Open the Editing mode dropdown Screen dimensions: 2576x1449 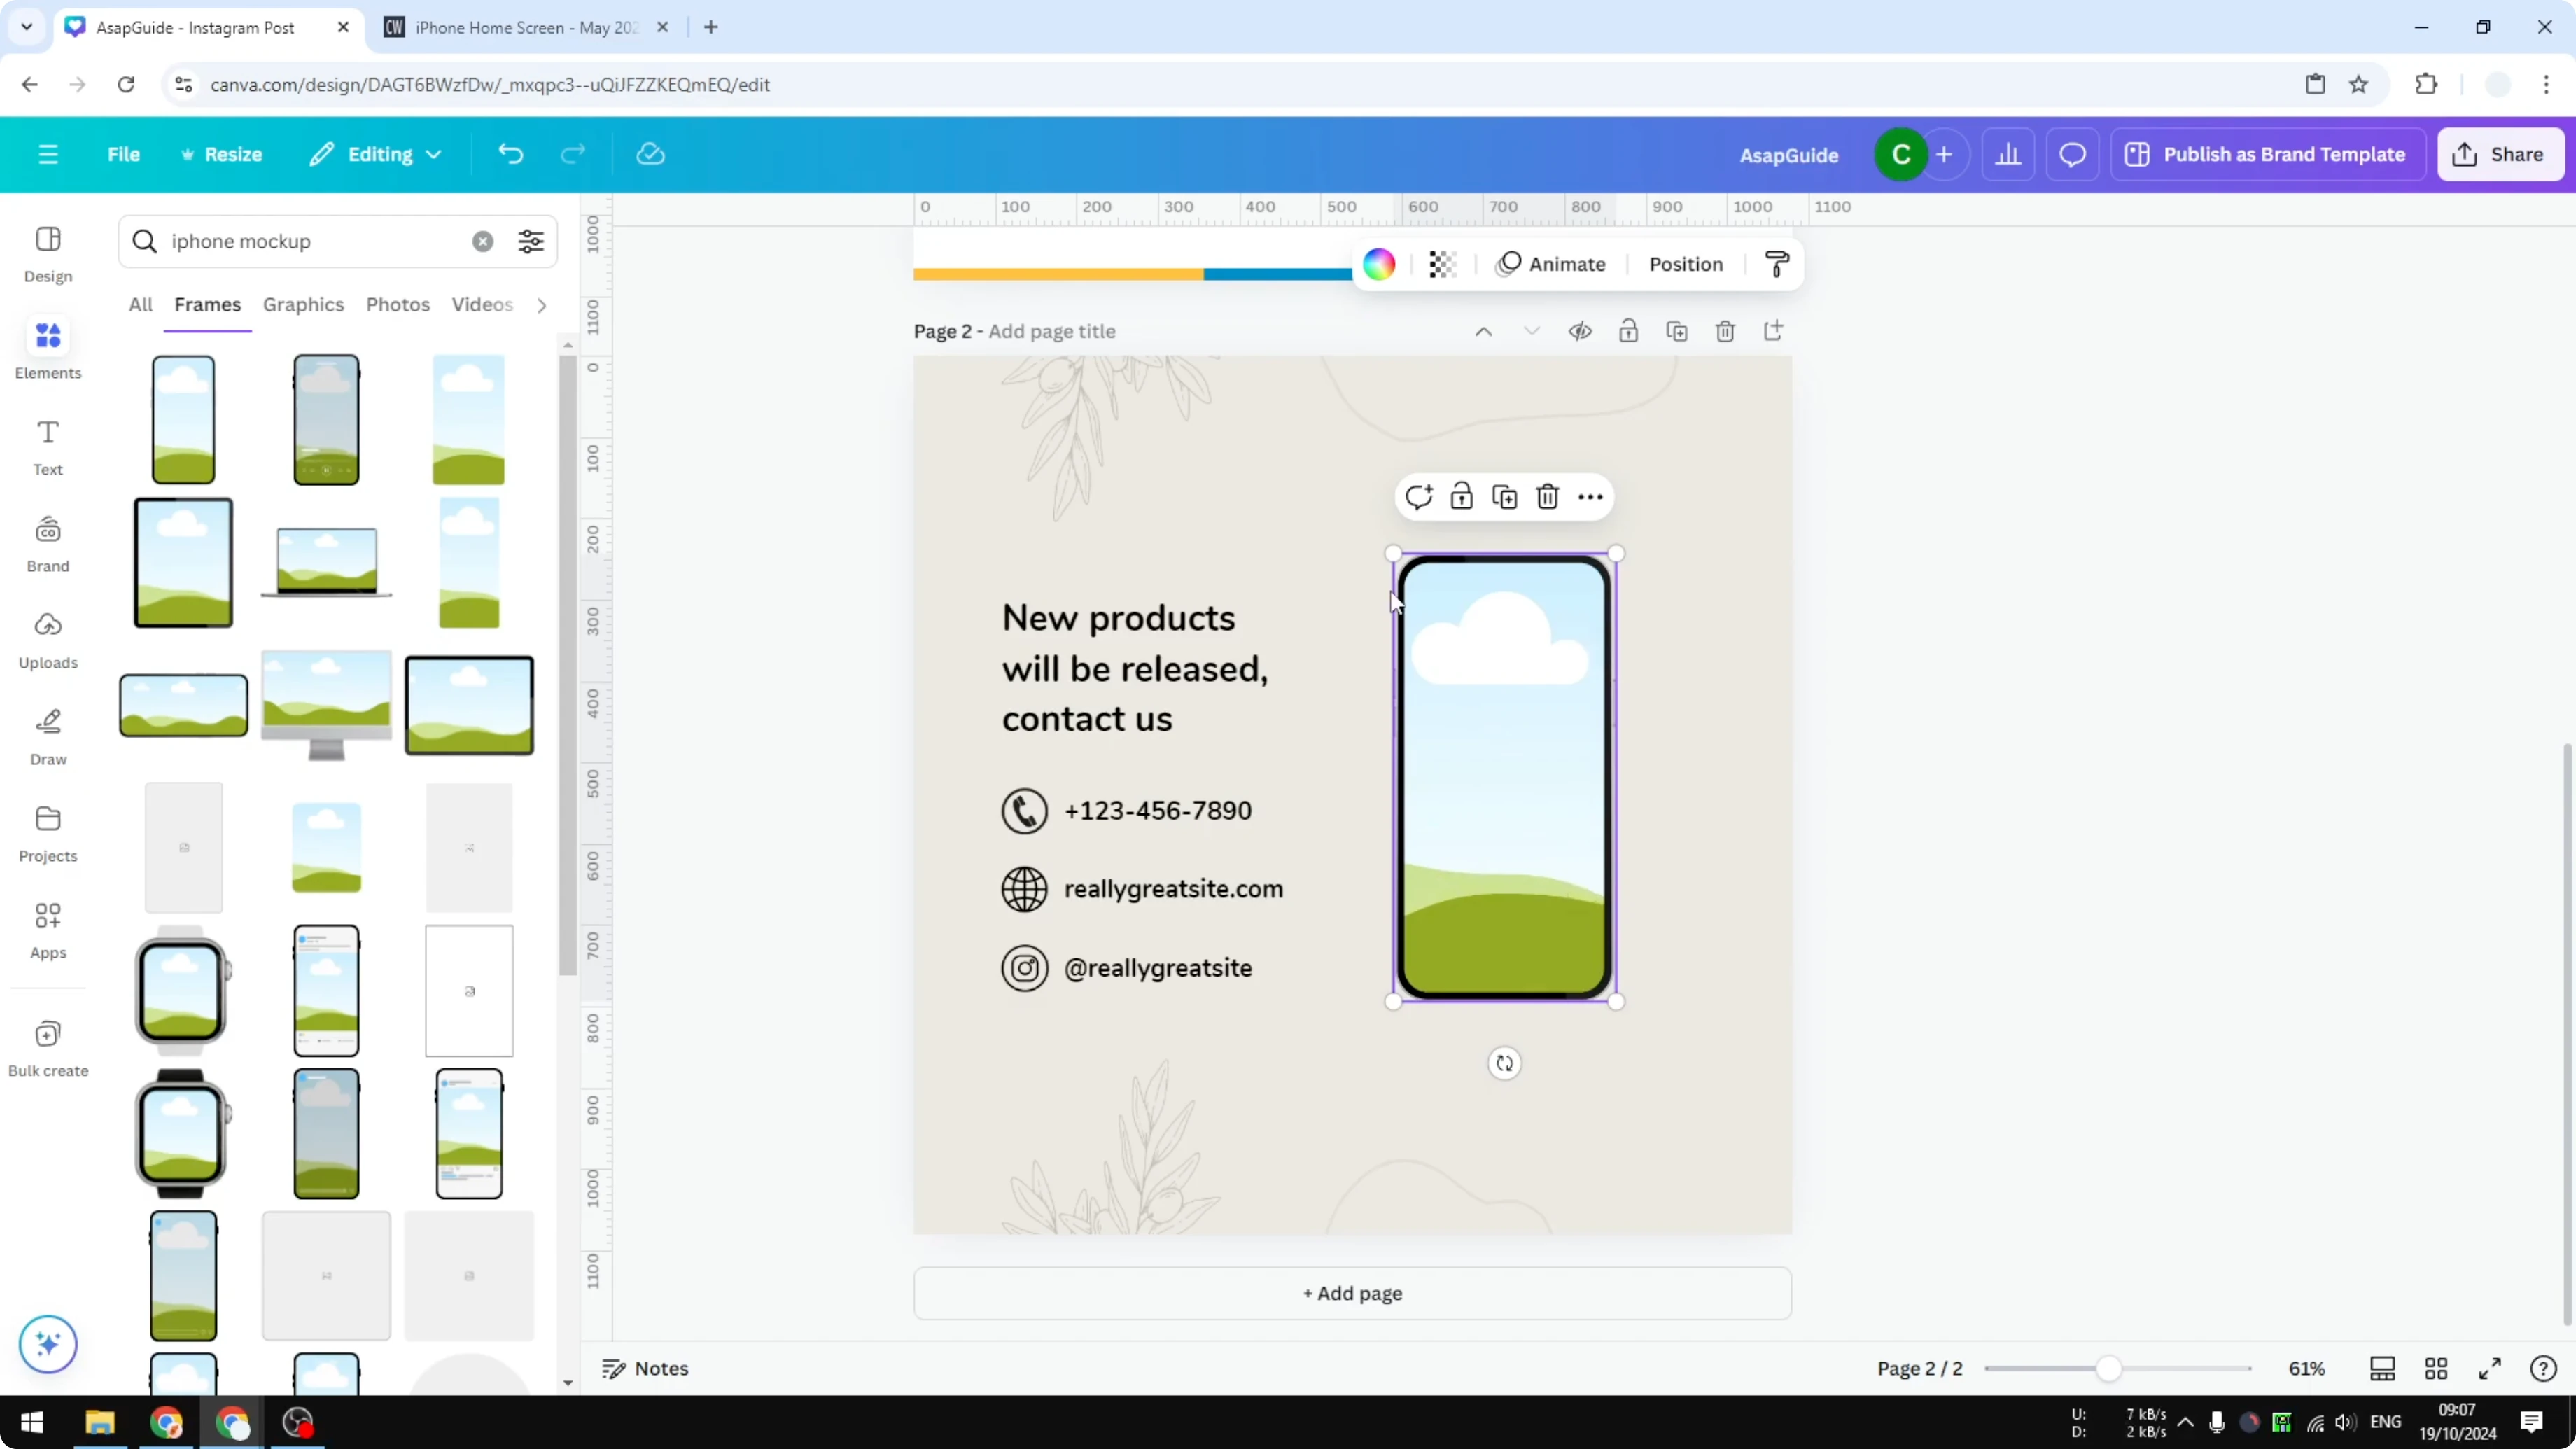tap(376, 154)
